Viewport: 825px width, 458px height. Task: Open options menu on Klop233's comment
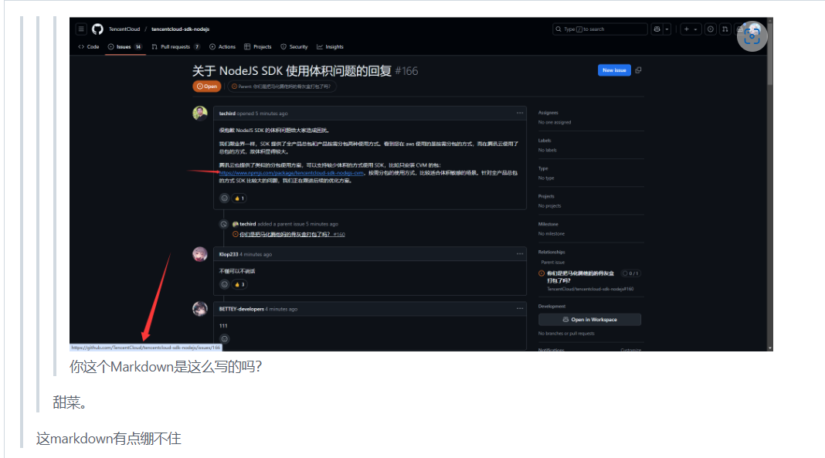[x=520, y=254]
